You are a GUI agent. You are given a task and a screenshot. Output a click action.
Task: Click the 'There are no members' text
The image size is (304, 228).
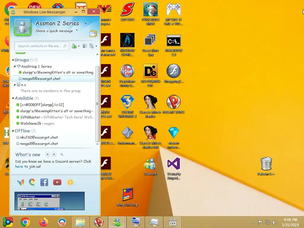pos(50,91)
